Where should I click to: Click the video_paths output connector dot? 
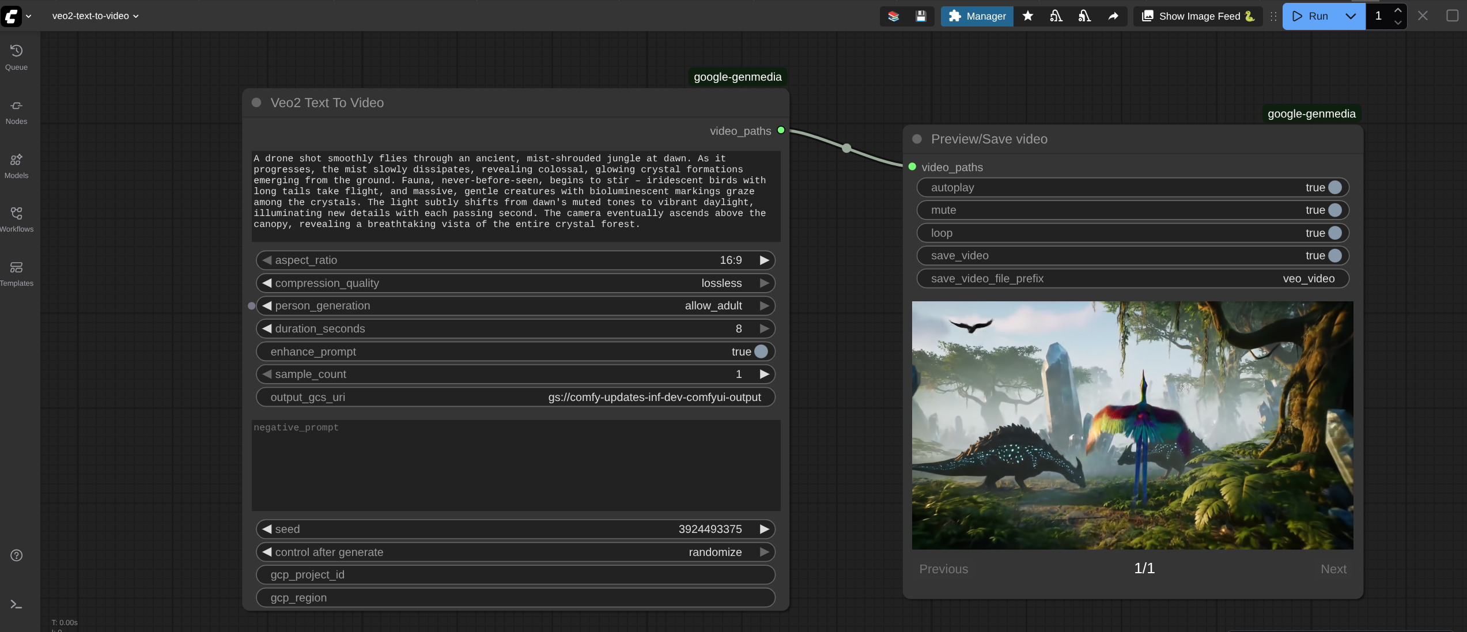click(x=781, y=130)
